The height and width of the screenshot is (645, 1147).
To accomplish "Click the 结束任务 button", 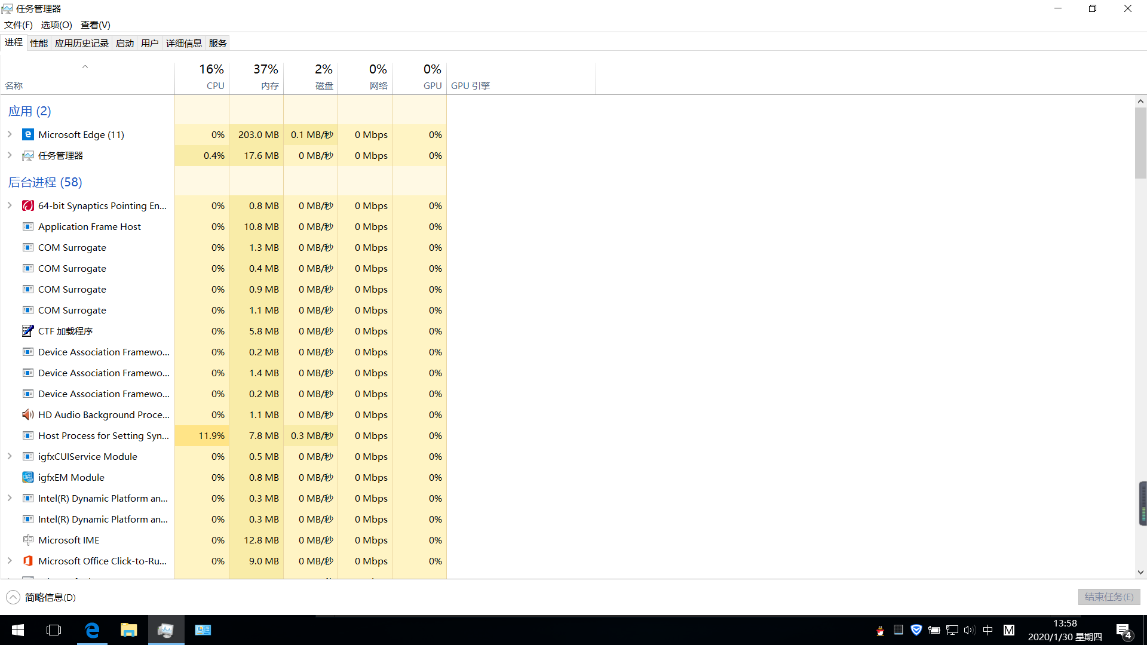I will (x=1109, y=597).
